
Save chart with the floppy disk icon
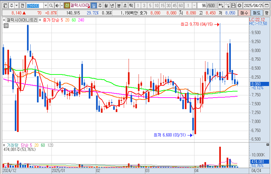point(233,6)
